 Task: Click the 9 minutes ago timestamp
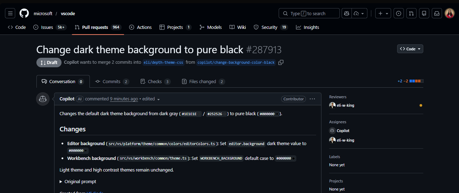coord(124,99)
